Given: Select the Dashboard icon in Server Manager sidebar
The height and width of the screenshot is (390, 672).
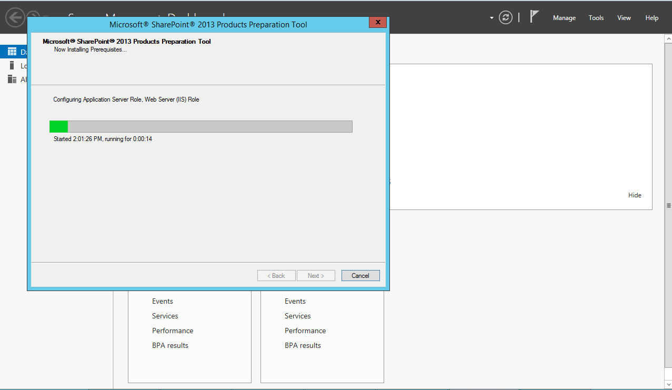Looking at the screenshot, I should pos(12,51).
